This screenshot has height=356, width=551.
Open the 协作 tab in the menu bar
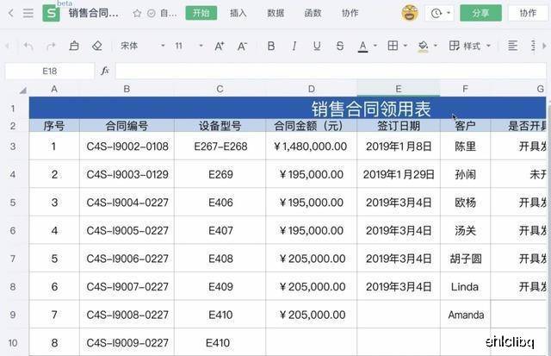coord(350,13)
